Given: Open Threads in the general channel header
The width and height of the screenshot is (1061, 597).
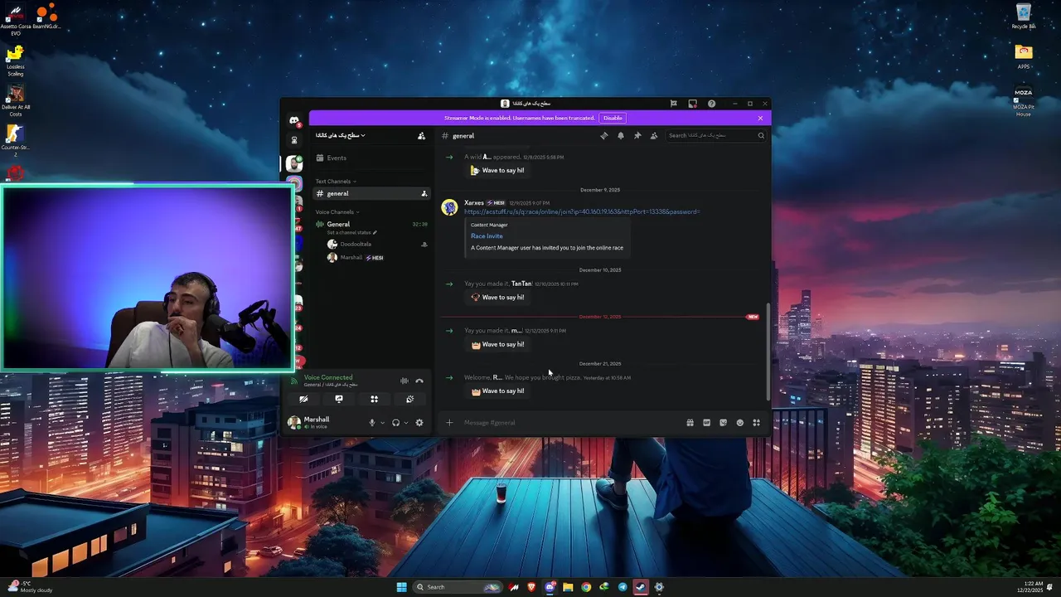Looking at the screenshot, I should (x=603, y=136).
